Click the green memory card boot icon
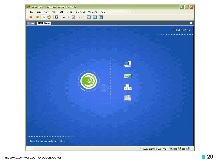Viewport: 218px width, 164px height. tap(128, 76)
